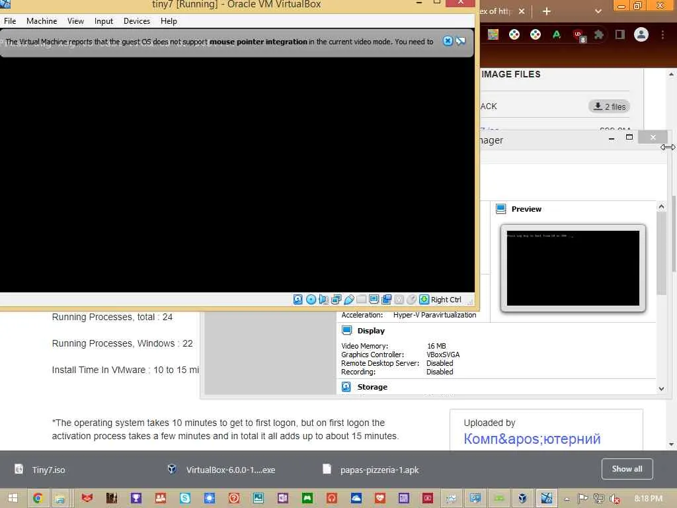Click the display monitor icon in VM status bar

pyautogui.click(x=374, y=300)
